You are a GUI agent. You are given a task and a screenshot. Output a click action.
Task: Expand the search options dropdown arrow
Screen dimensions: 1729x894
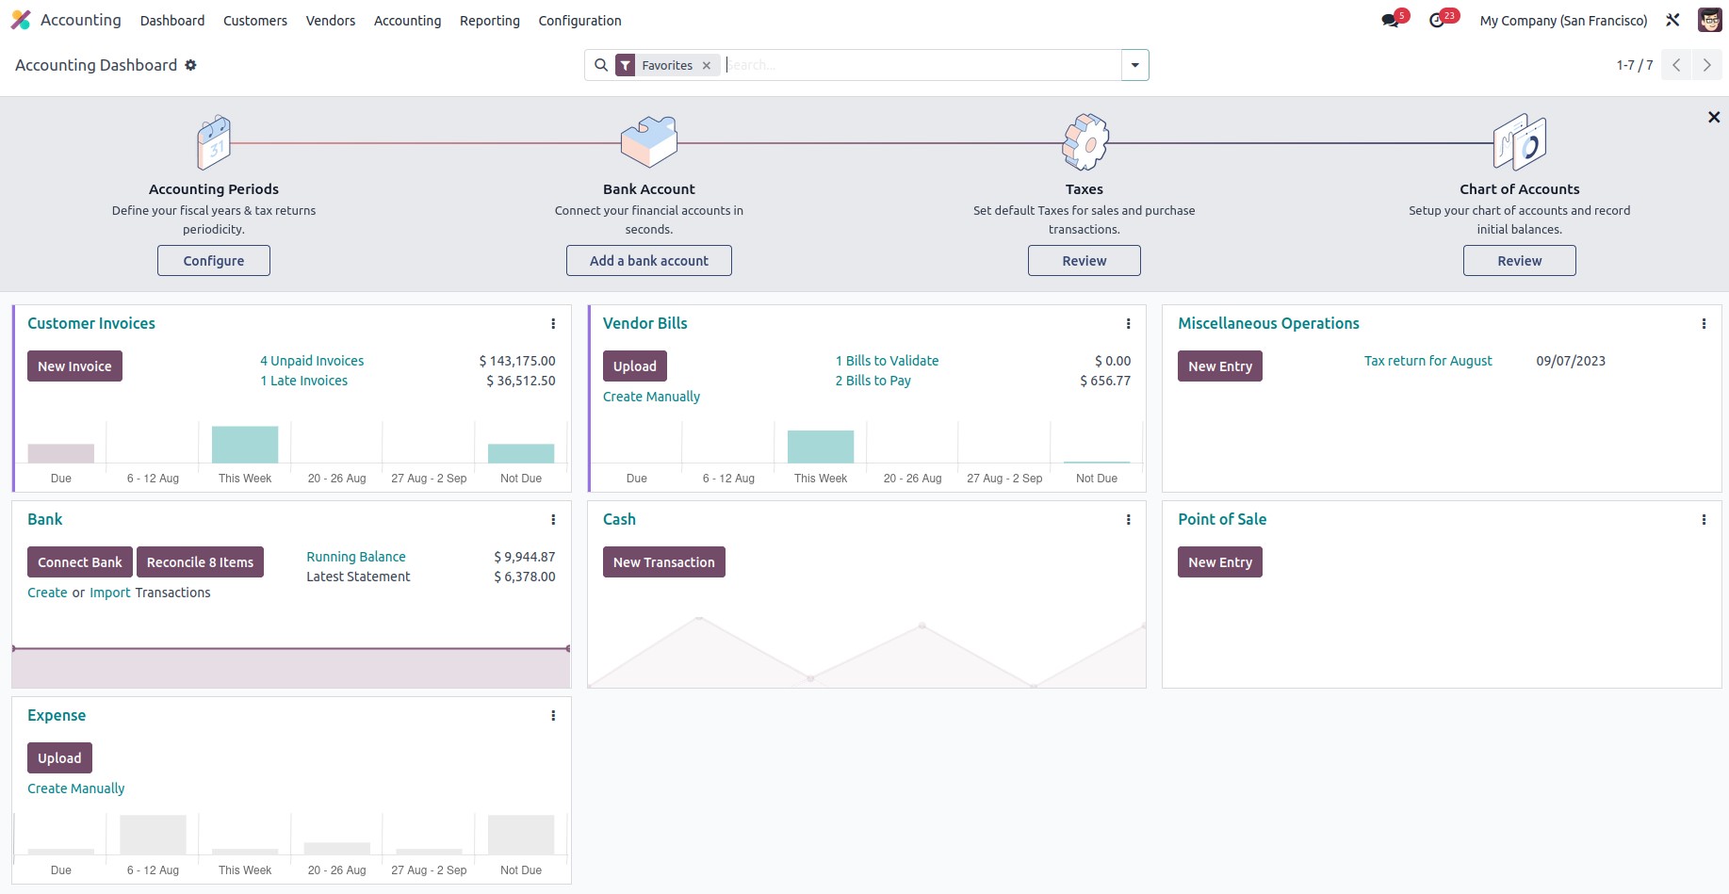(x=1134, y=65)
